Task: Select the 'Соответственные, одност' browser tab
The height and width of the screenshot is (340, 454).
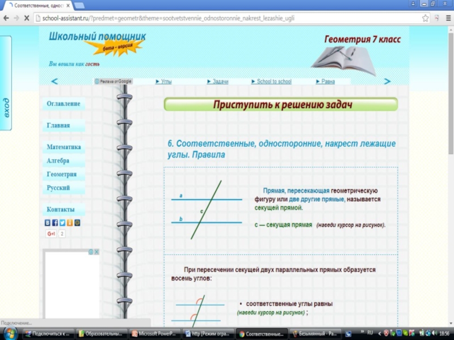Action: pyautogui.click(x=39, y=6)
